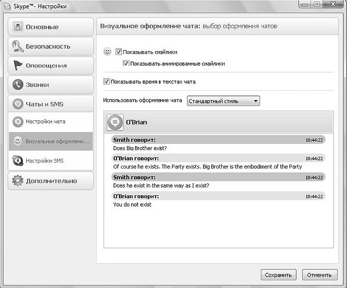Click the Настройки SMS phone icon
The height and width of the screenshot is (288, 347).
pyautogui.click(x=18, y=161)
